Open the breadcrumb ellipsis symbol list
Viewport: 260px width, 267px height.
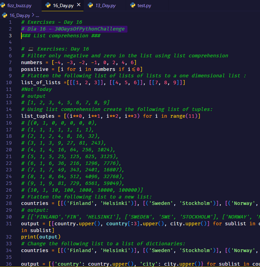pyautogui.click(x=37, y=16)
